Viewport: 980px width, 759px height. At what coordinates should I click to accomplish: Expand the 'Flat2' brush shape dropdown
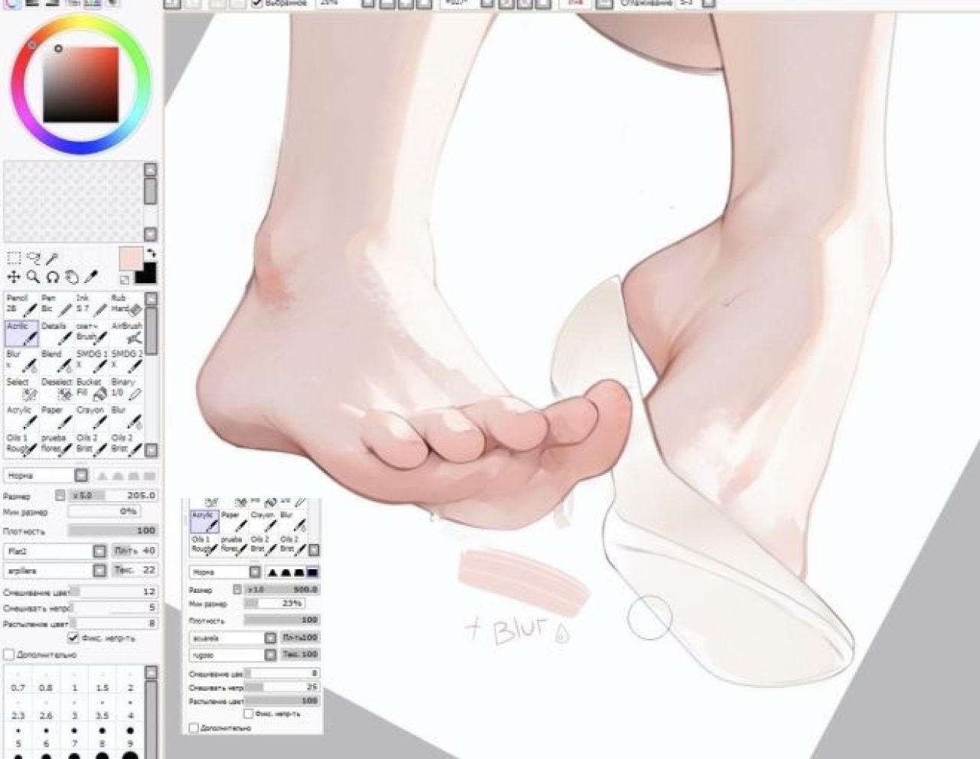[100, 551]
